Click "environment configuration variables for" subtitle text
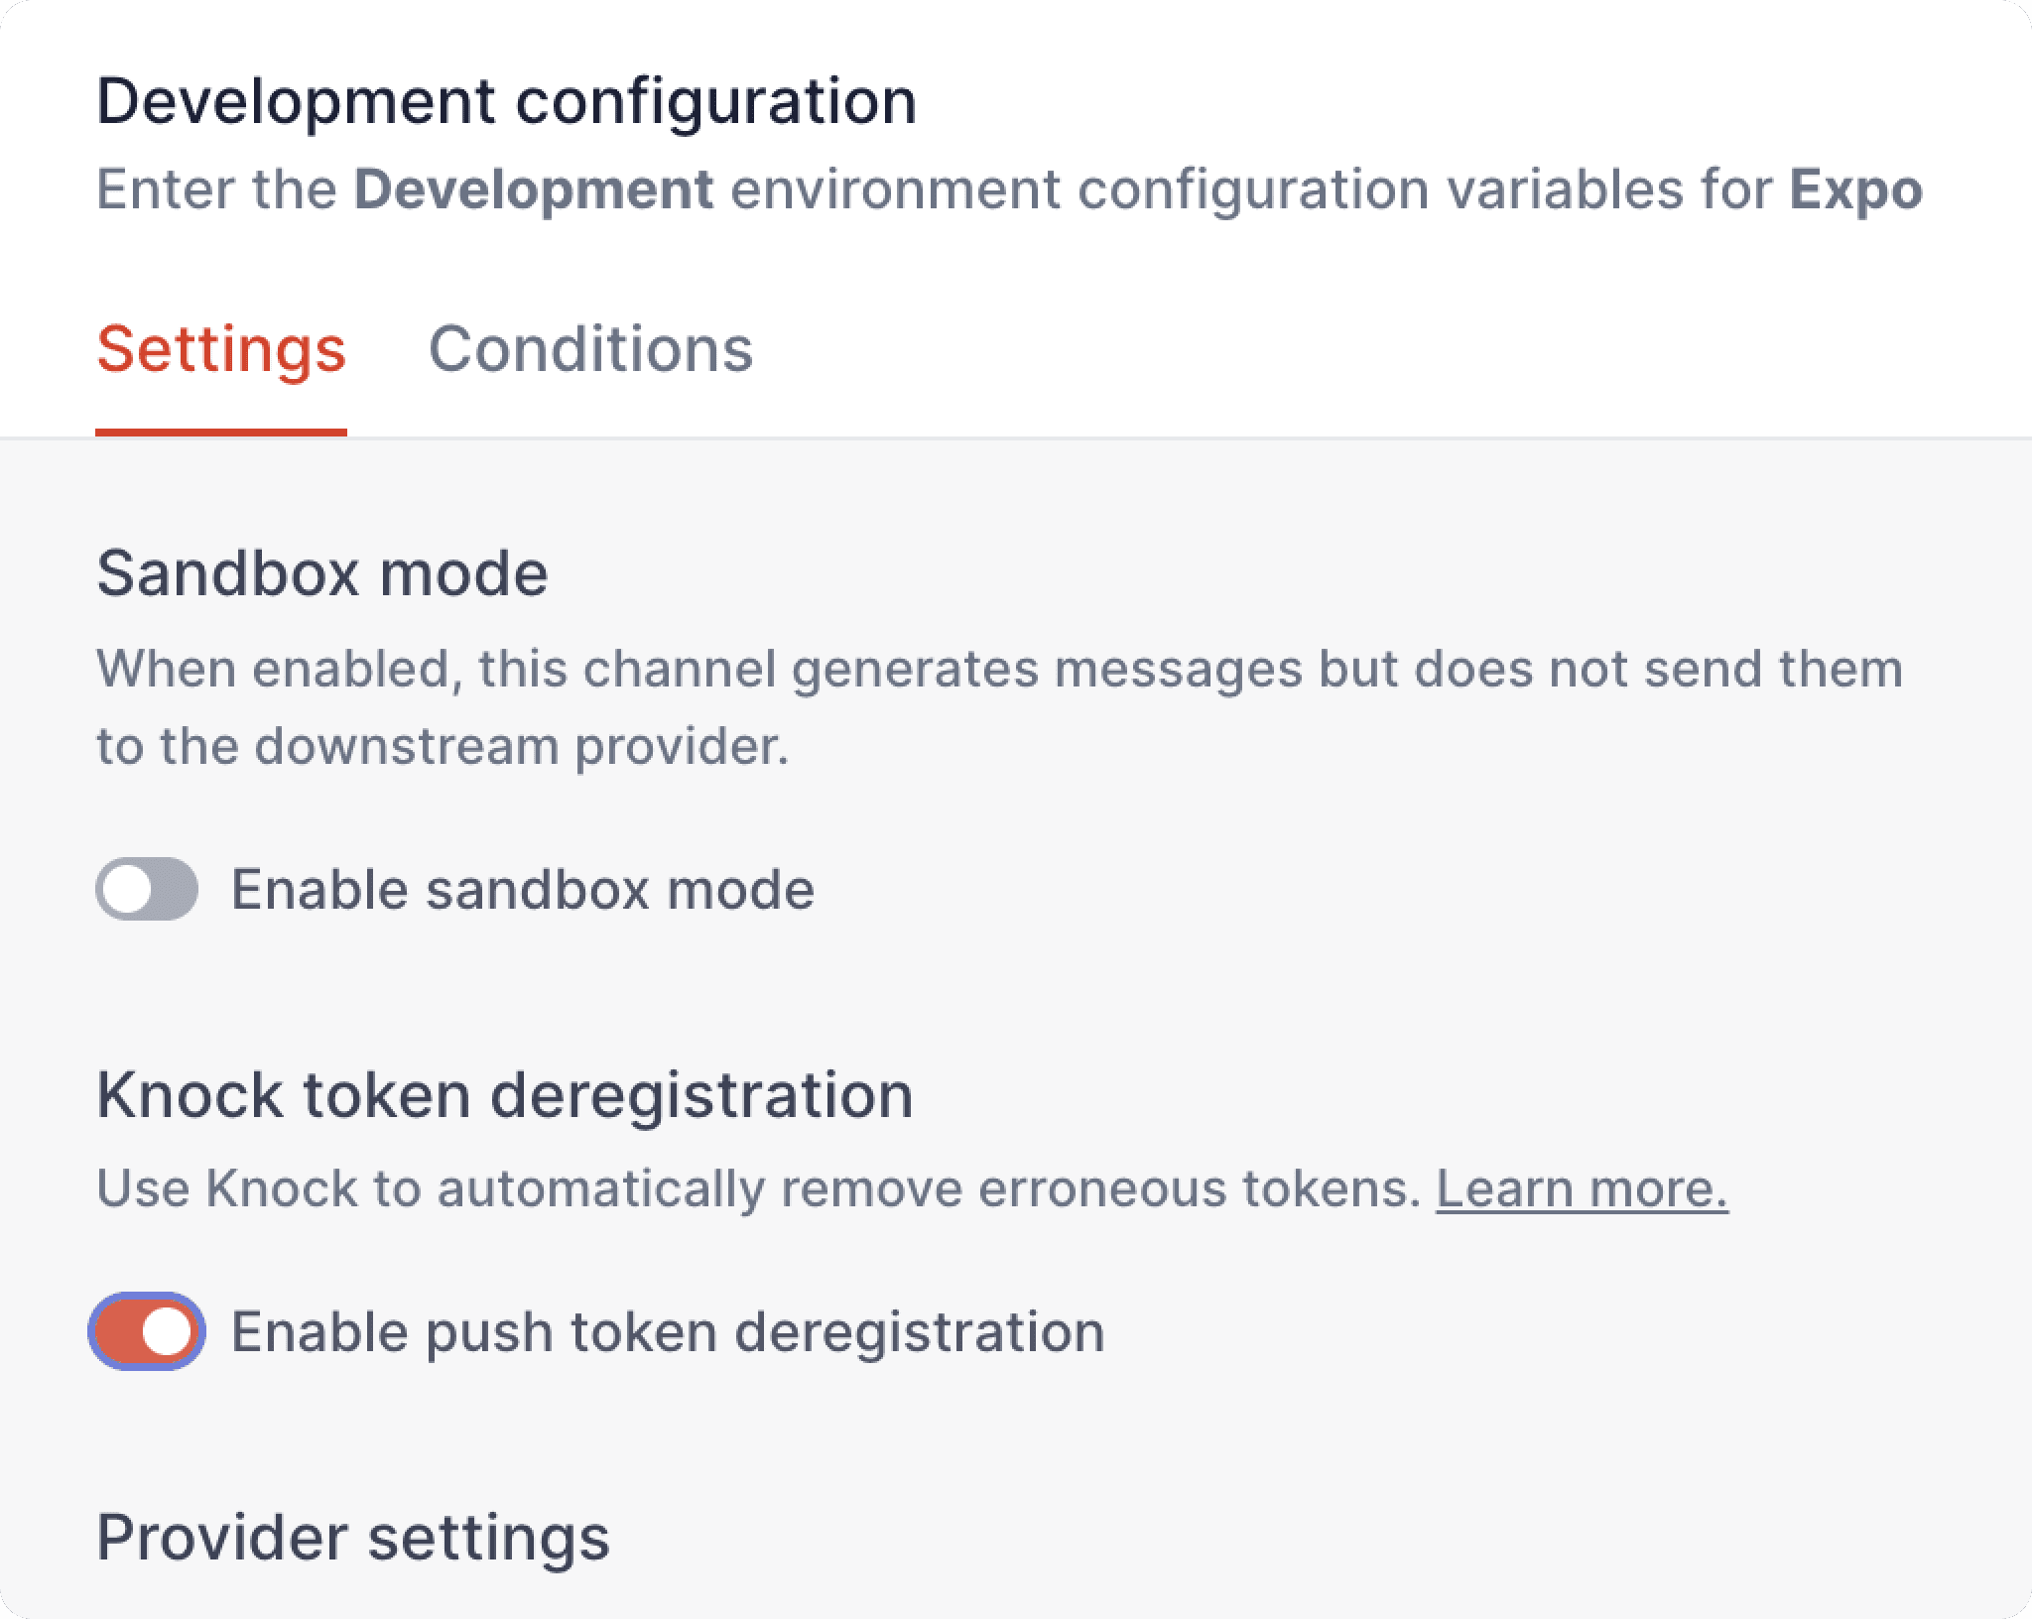 point(1250,189)
